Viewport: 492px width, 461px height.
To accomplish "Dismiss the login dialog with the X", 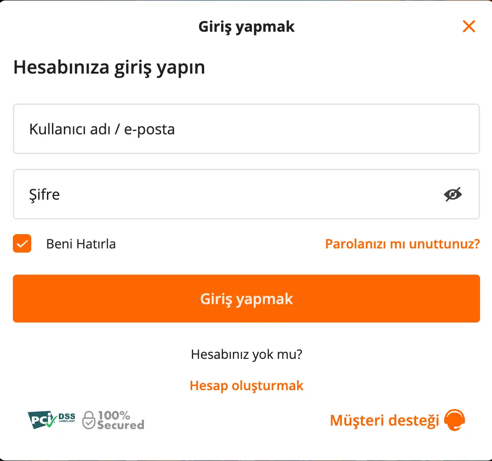I will (x=469, y=26).
